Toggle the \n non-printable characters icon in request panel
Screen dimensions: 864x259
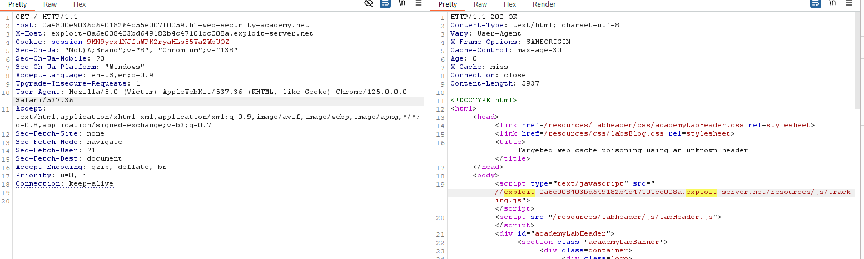point(401,4)
